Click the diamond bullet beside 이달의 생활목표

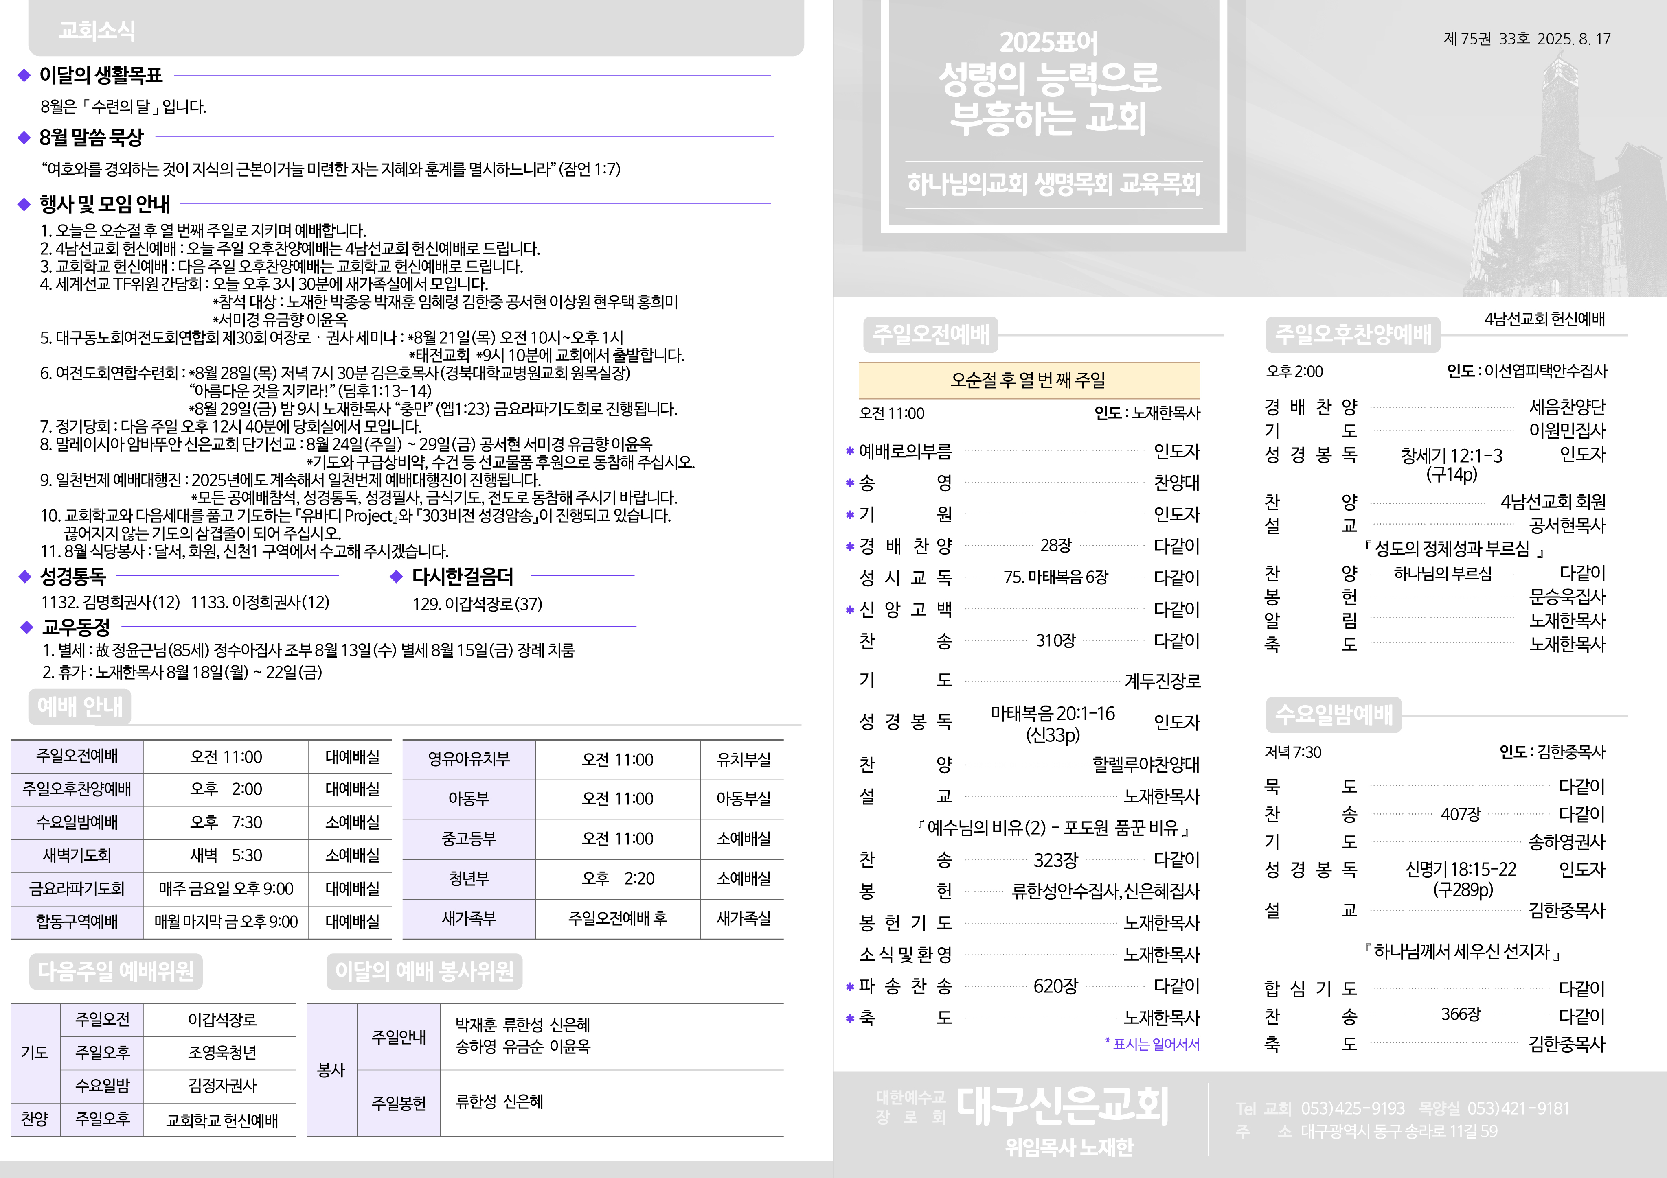pos(24,75)
